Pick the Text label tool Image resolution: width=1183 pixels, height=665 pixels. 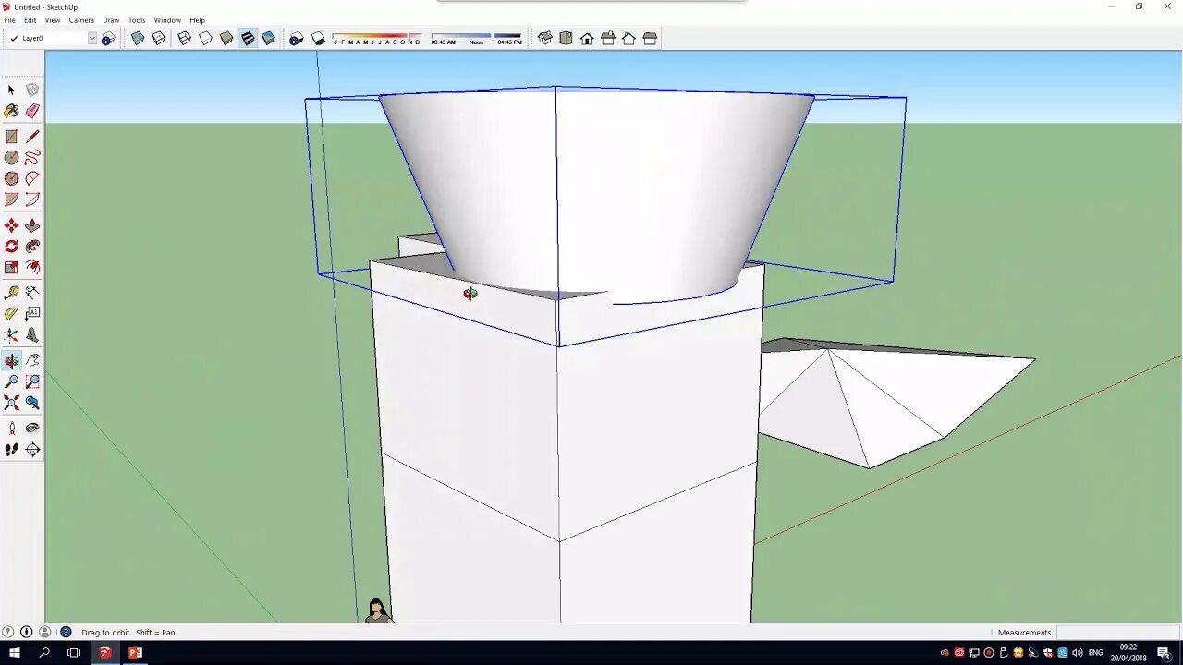[x=32, y=313]
